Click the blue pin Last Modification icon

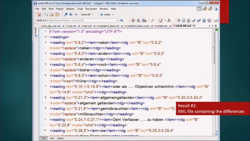[x=66, y=14]
